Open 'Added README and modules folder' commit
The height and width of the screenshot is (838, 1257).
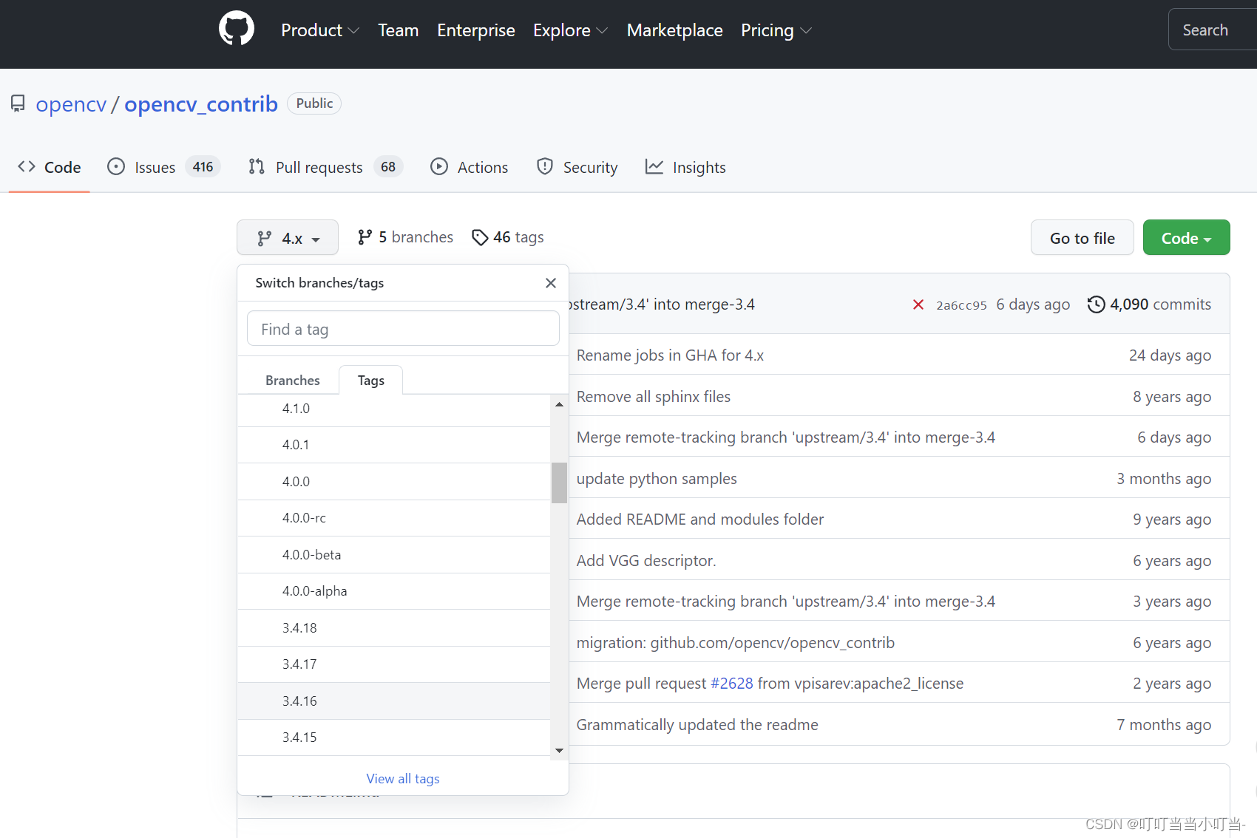(x=700, y=520)
